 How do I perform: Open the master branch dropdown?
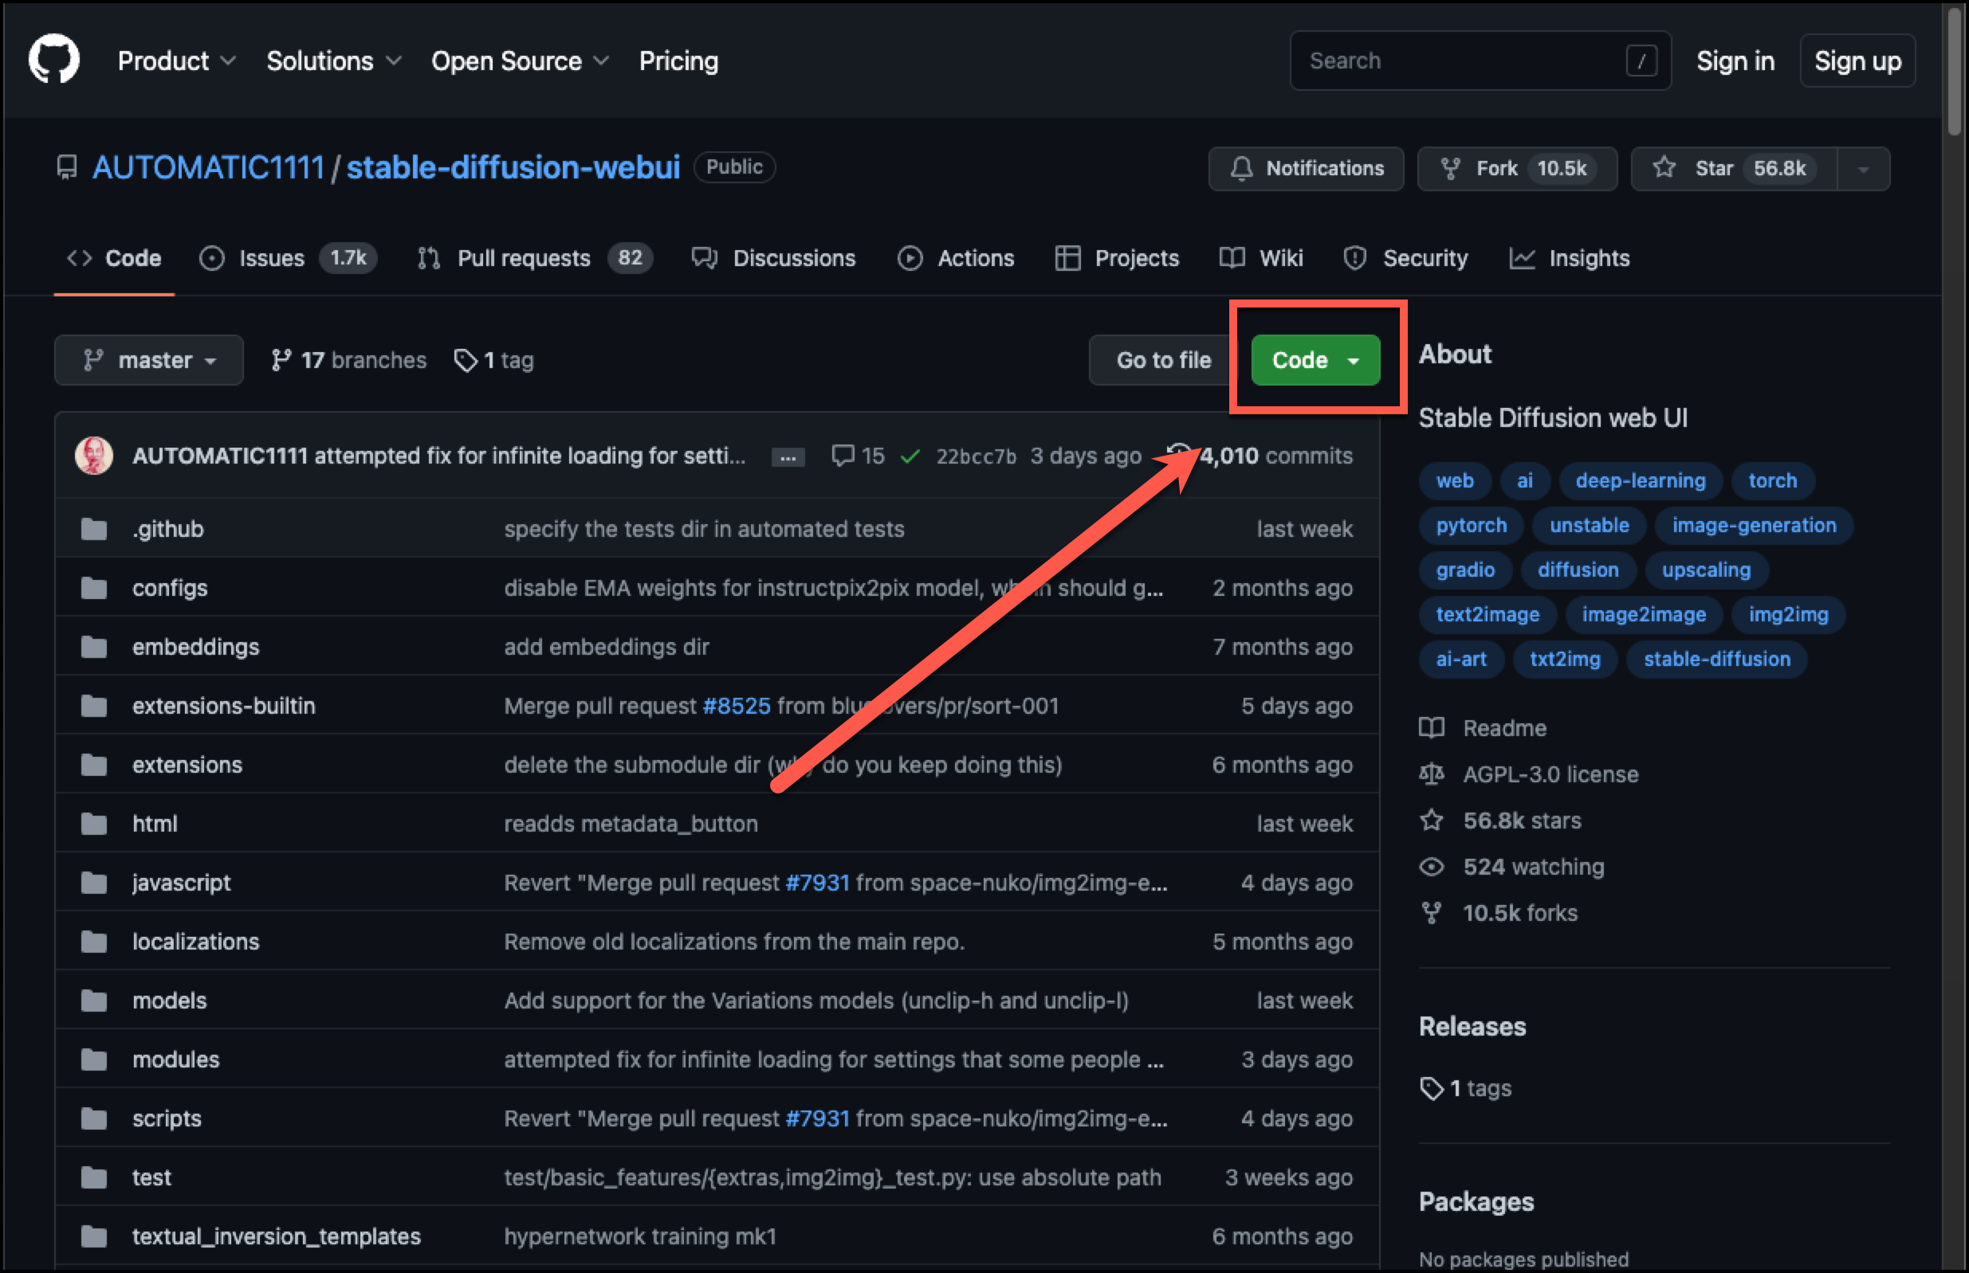click(x=149, y=360)
